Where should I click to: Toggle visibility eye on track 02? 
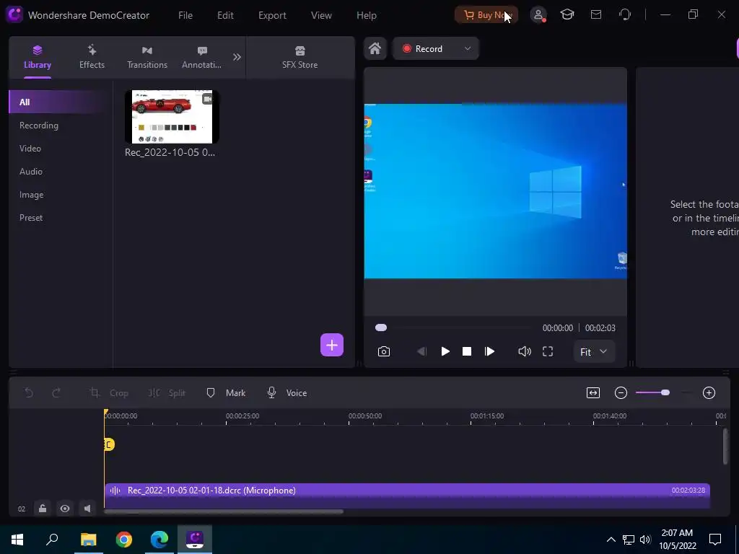pos(64,509)
